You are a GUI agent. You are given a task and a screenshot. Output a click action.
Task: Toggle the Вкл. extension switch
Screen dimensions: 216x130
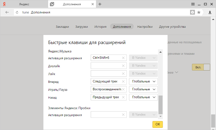pos(201,67)
